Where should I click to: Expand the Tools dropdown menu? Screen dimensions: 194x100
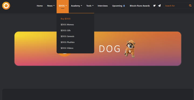[90, 6]
